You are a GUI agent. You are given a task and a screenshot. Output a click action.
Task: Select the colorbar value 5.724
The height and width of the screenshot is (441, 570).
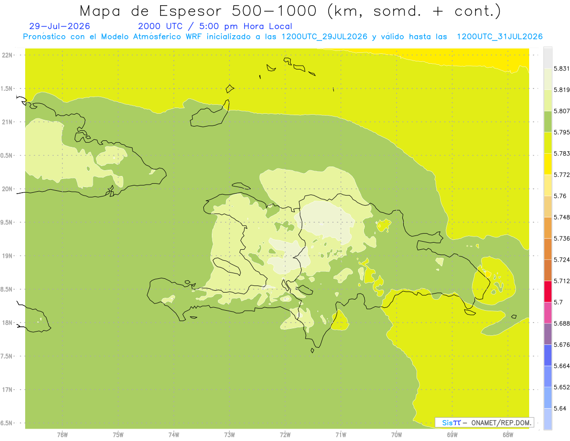(561, 260)
